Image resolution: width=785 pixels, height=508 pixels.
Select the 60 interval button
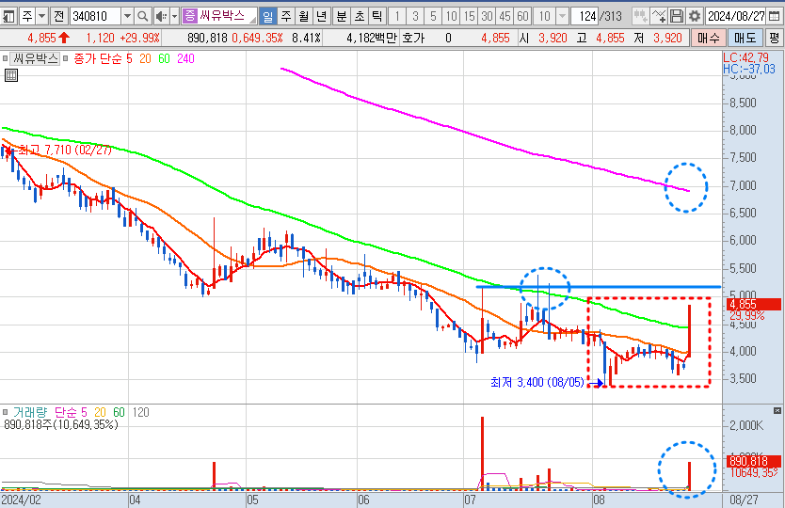pos(522,17)
